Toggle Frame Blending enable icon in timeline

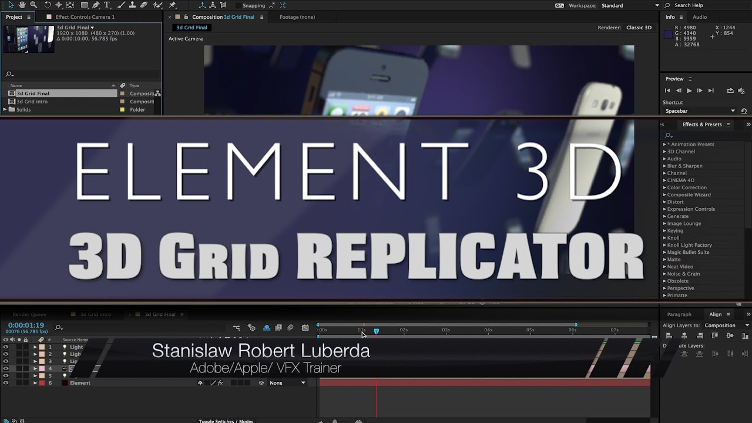coord(278,327)
